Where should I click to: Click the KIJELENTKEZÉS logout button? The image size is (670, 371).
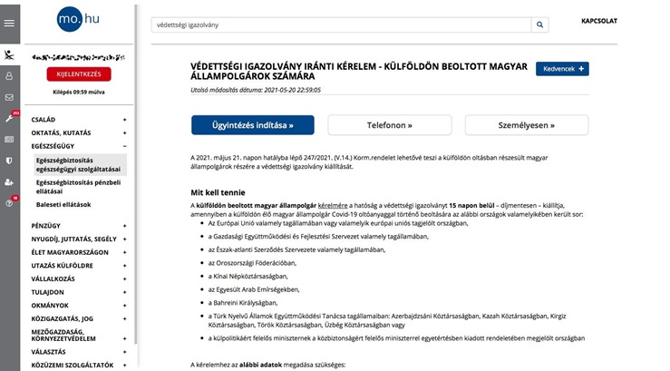78,74
